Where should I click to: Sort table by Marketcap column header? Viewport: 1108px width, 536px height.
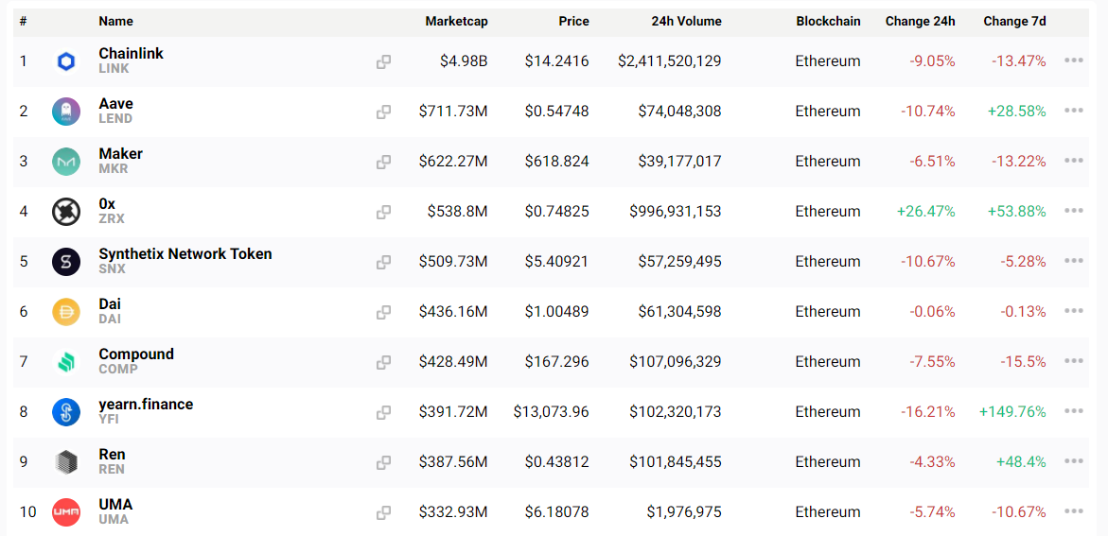tap(456, 21)
